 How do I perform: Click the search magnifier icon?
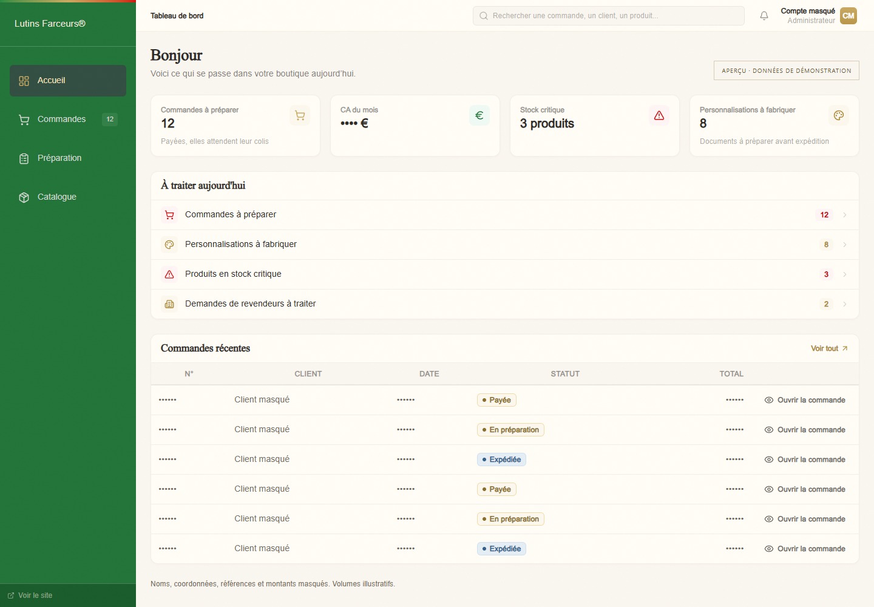pyautogui.click(x=484, y=16)
